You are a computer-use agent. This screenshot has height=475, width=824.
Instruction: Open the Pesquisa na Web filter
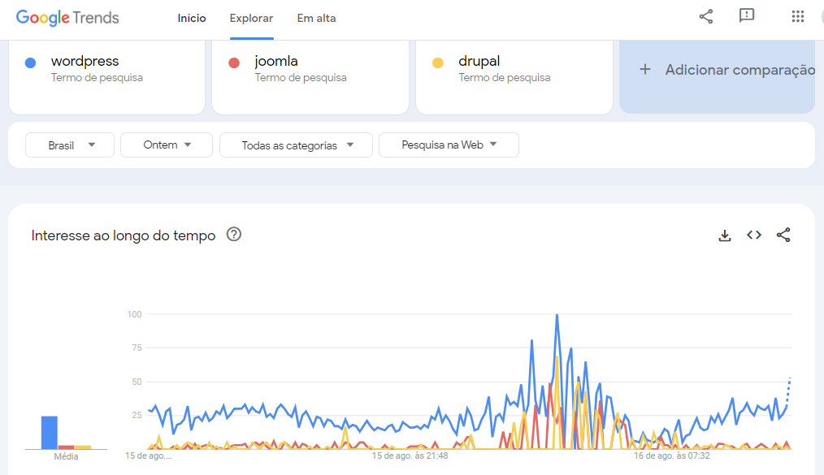449,145
